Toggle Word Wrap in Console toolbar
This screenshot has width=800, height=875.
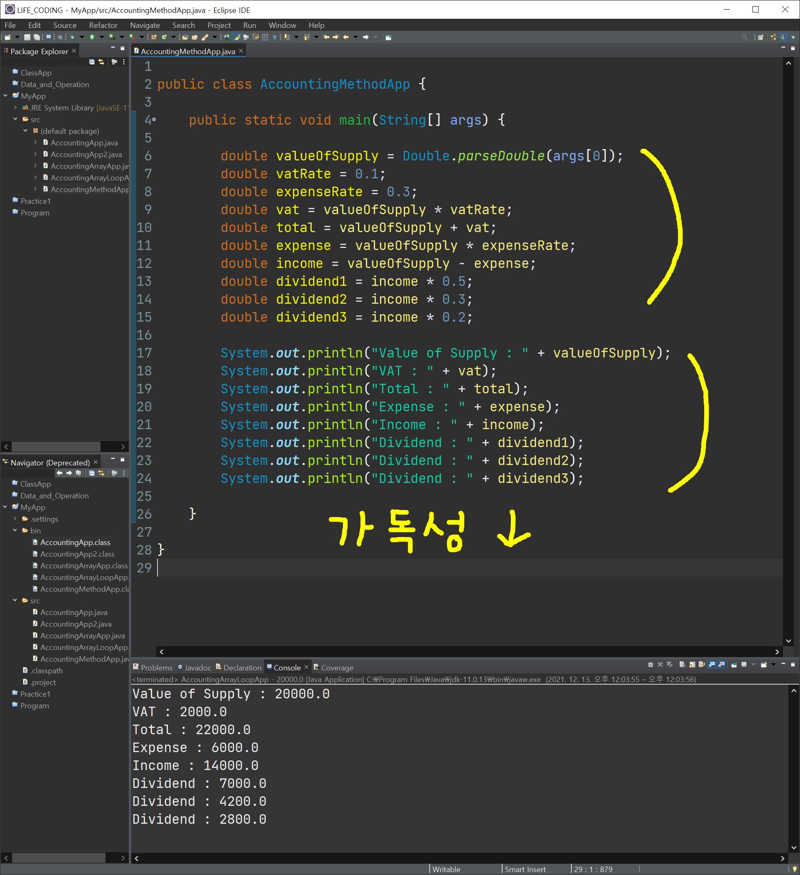(x=702, y=665)
